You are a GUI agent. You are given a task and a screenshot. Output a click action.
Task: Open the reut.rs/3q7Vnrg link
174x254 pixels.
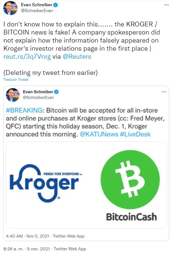(27, 57)
